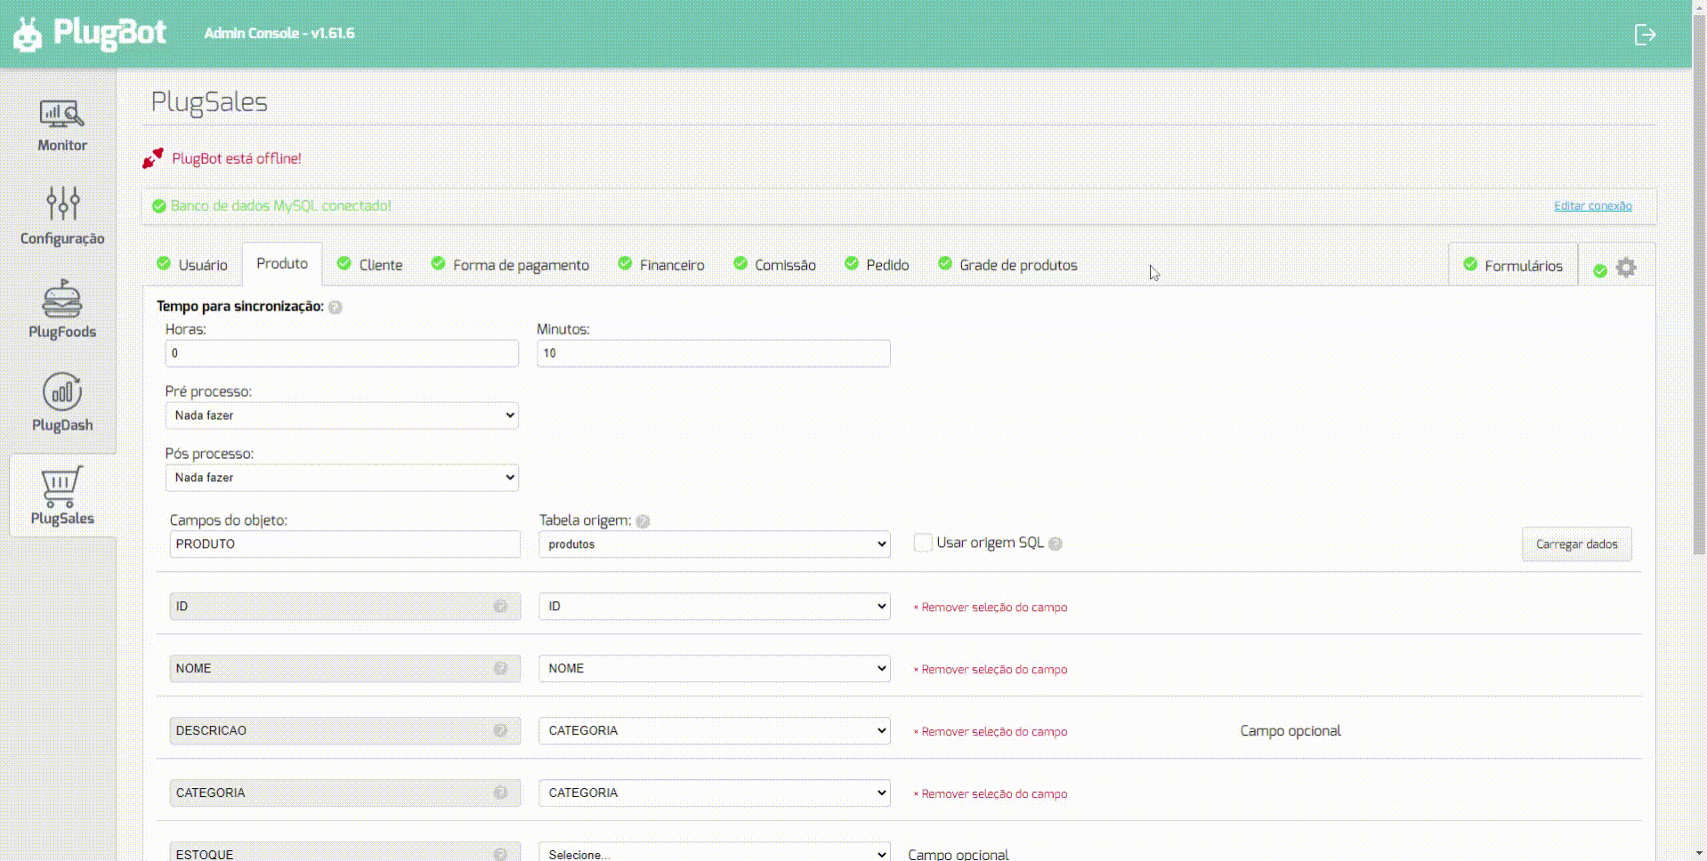Image resolution: width=1707 pixels, height=861 pixels.
Task: Click help icon beside Tabela origem
Action: [x=643, y=521]
